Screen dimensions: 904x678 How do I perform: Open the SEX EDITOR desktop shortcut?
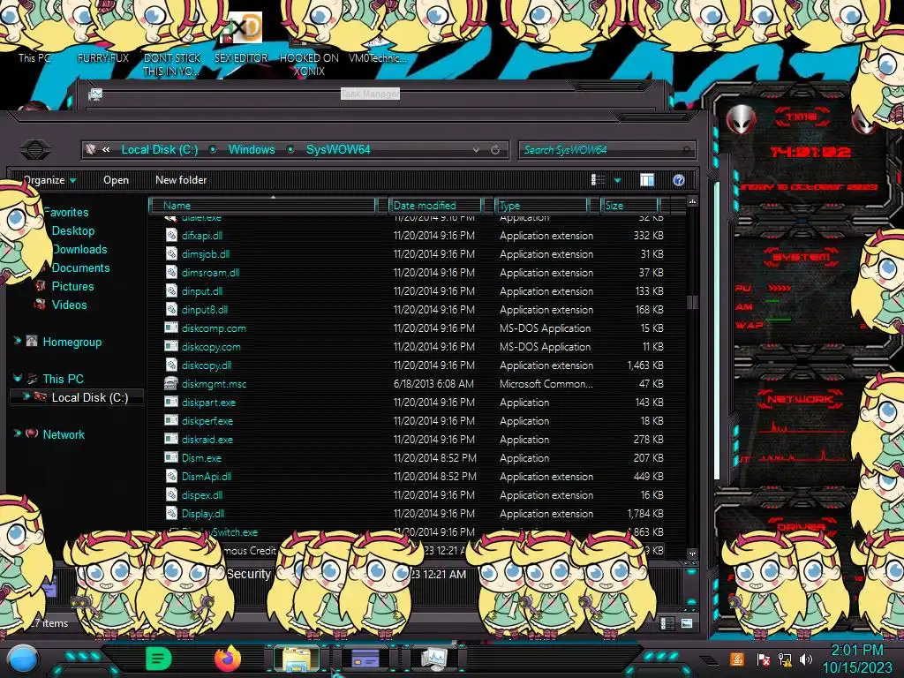241,38
